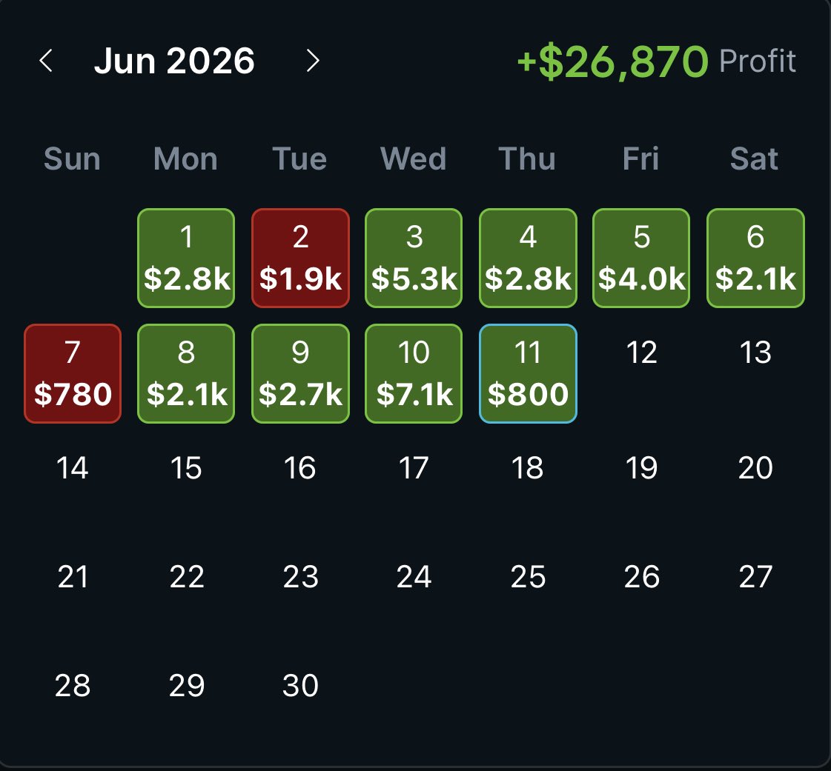The height and width of the screenshot is (771, 831).
Task: Open June 6 Saturday $2.1k tile
Action: coord(755,258)
